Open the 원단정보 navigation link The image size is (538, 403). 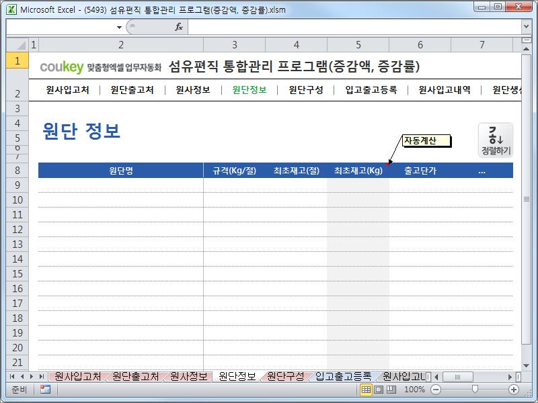[249, 90]
